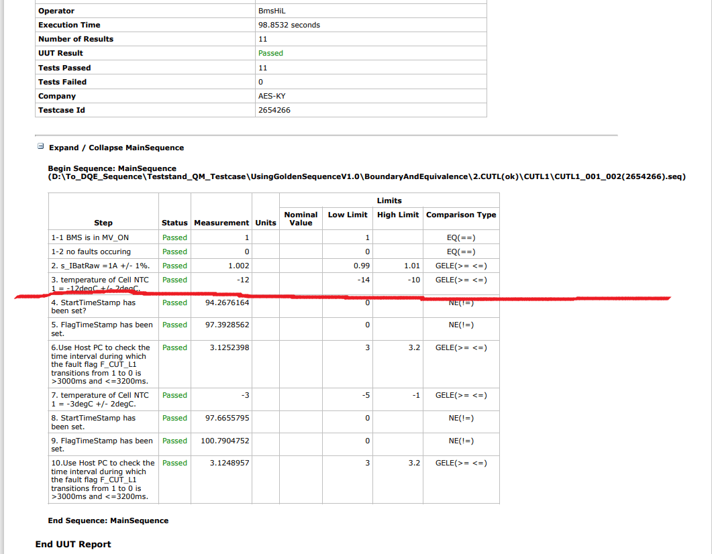Select step 1-1 BMS is in MV_ON
The height and width of the screenshot is (554, 712).
click(x=90, y=237)
